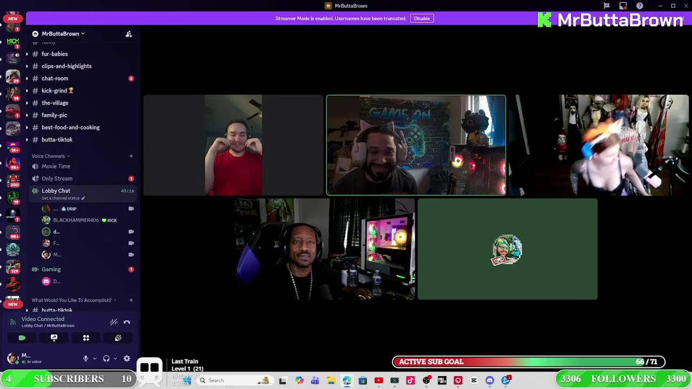Select the Lobby Chat voice channel
Viewport: 692px width, 389px height.
(x=56, y=191)
